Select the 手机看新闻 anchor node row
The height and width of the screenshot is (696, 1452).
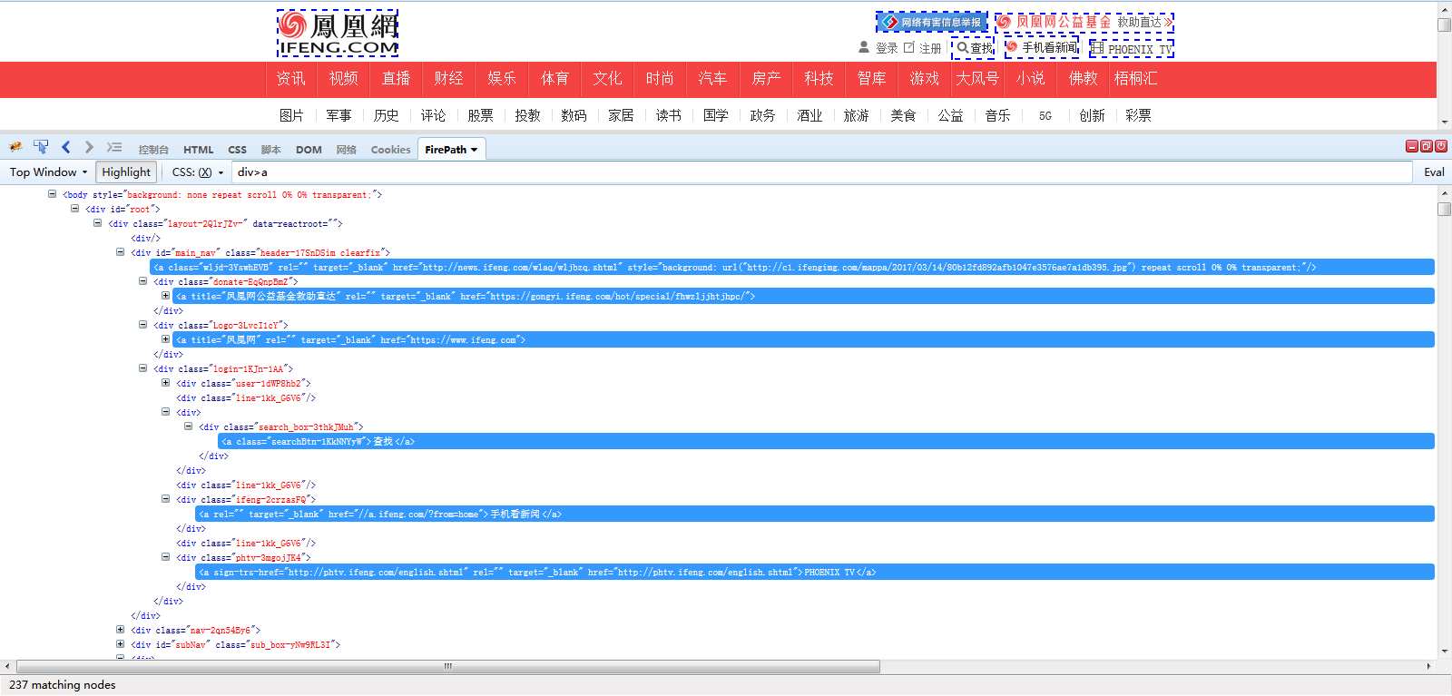815,514
